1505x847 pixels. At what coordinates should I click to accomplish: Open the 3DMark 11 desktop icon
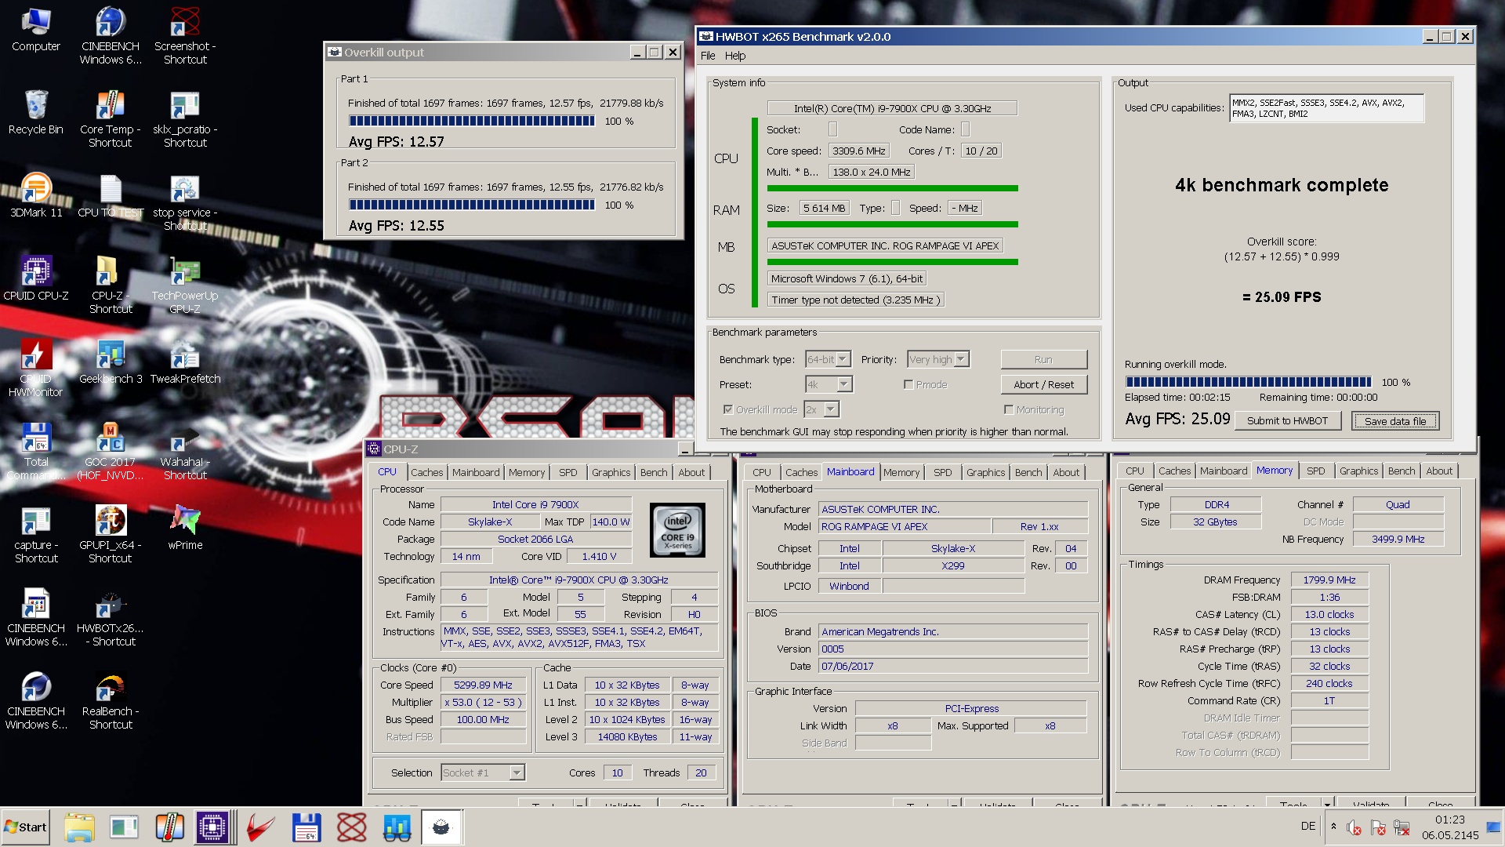point(36,196)
